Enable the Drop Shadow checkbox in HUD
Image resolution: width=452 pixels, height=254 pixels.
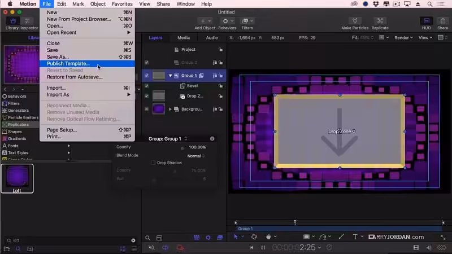click(x=153, y=163)
